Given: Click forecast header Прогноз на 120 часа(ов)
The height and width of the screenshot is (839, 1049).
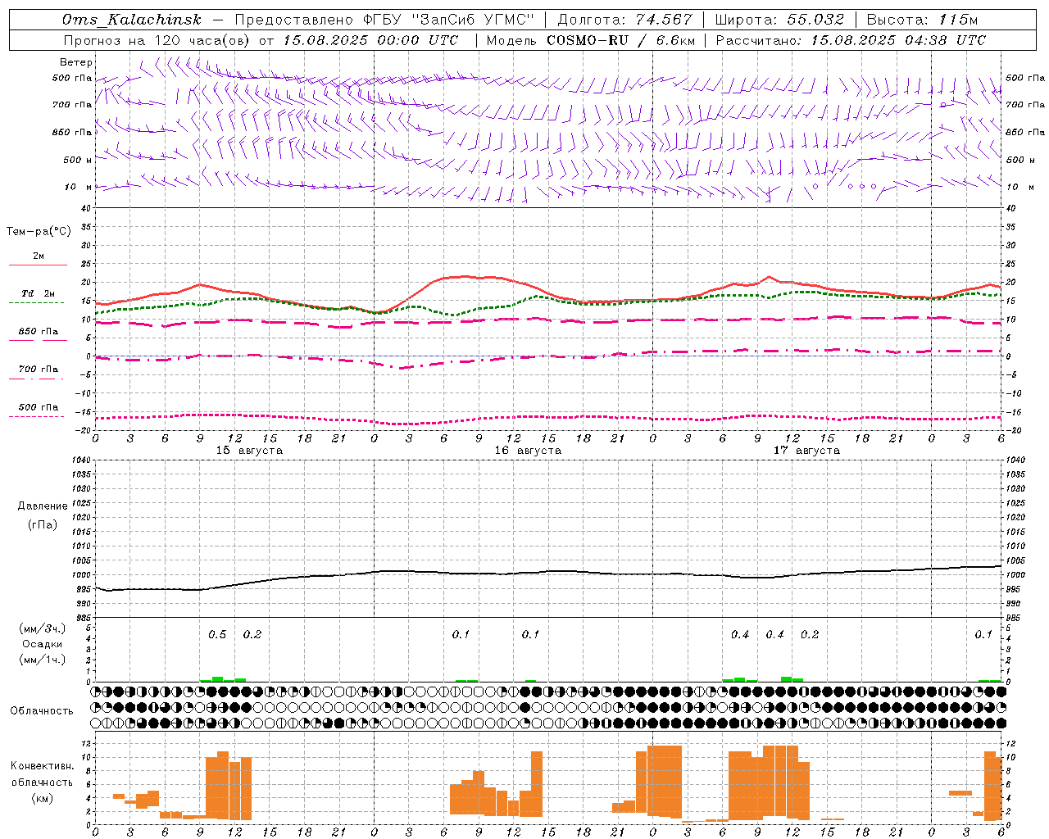Looking at the screenshot, I should [x=157, y=40].
